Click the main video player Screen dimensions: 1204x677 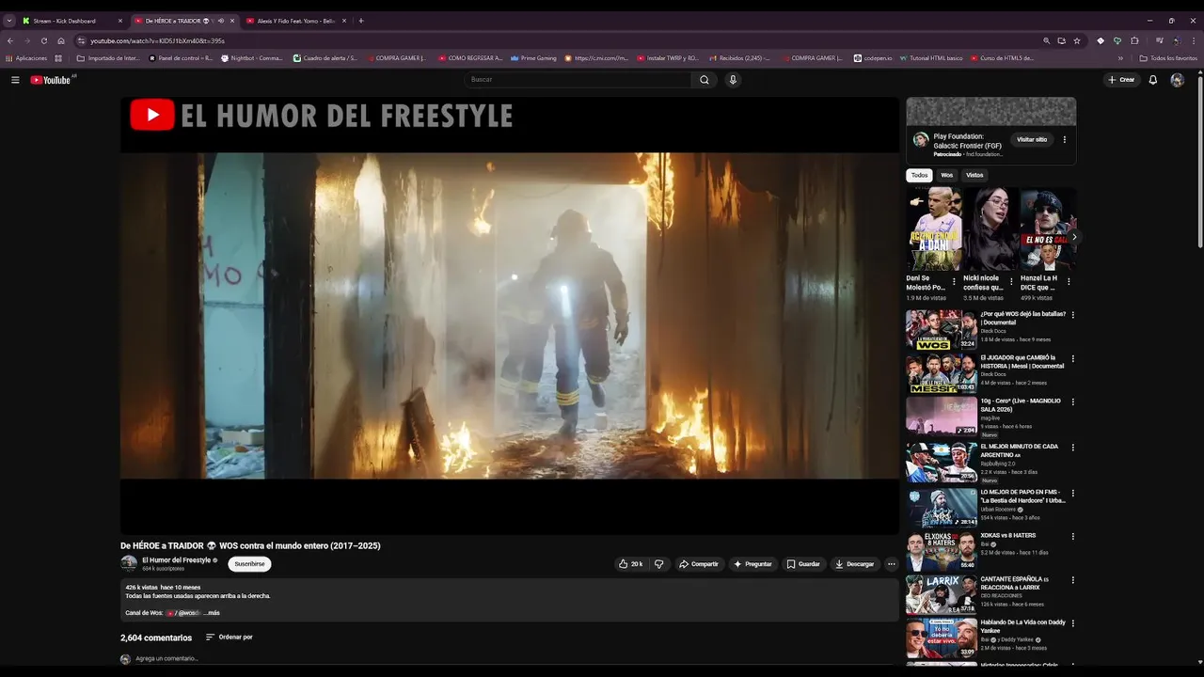510,316
